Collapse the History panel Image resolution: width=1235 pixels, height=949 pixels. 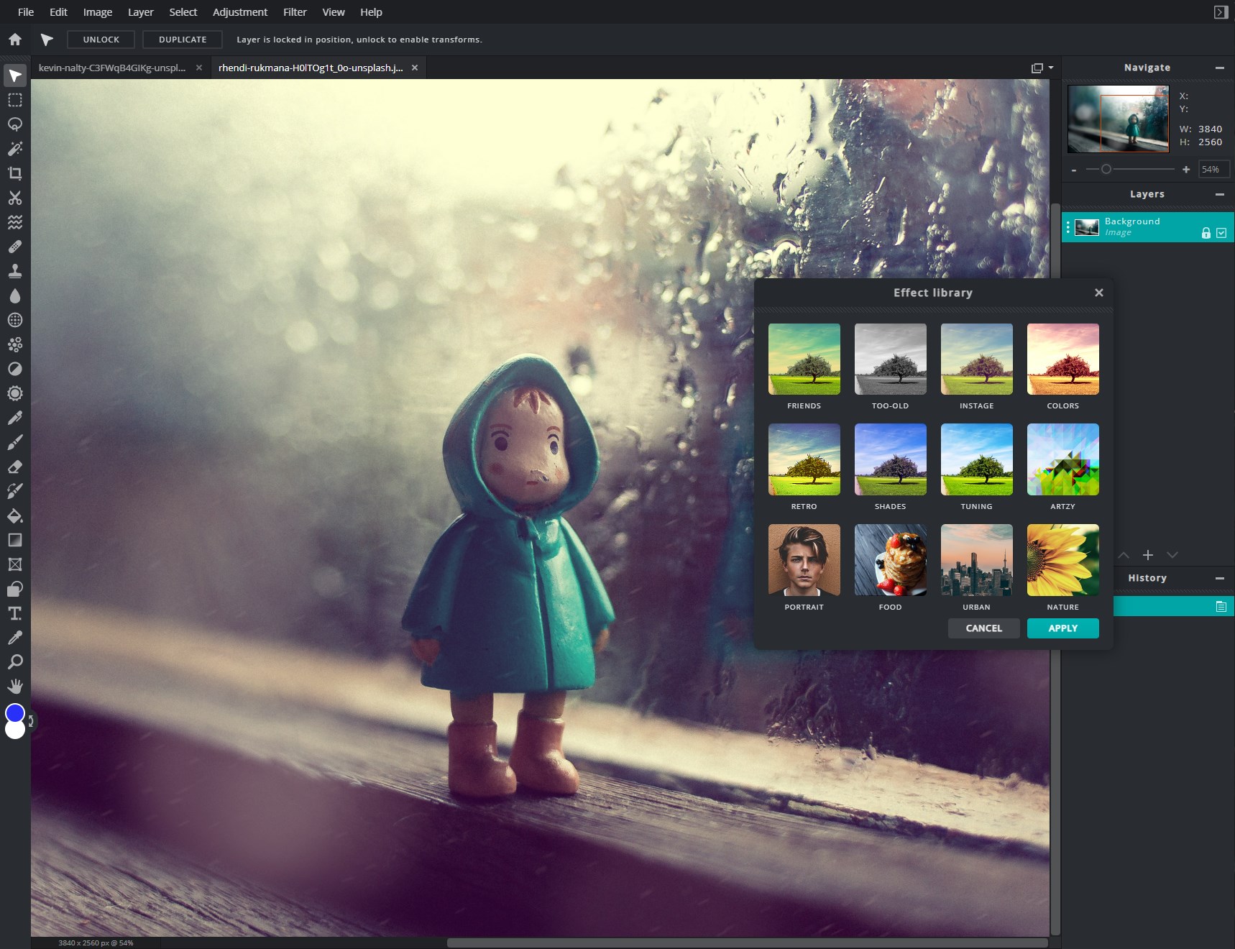1220,578
